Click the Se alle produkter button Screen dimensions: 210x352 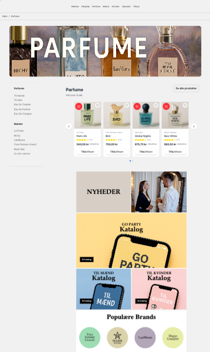click(x=186, y=89)
